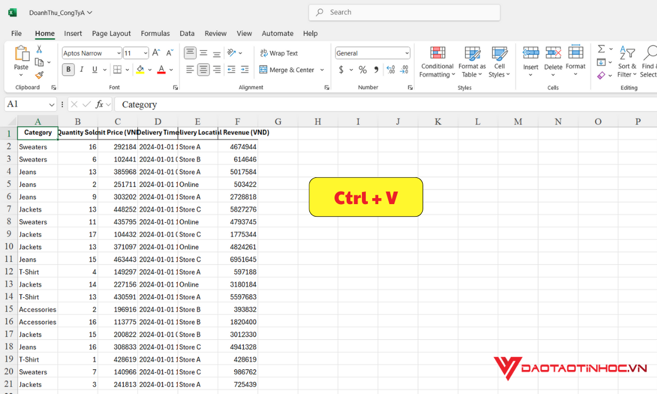The height and width of the screenshot is (394, 657).
Task: Open the font size 11 dropdown
Action: pyautogui.click(x=146, y=53)
